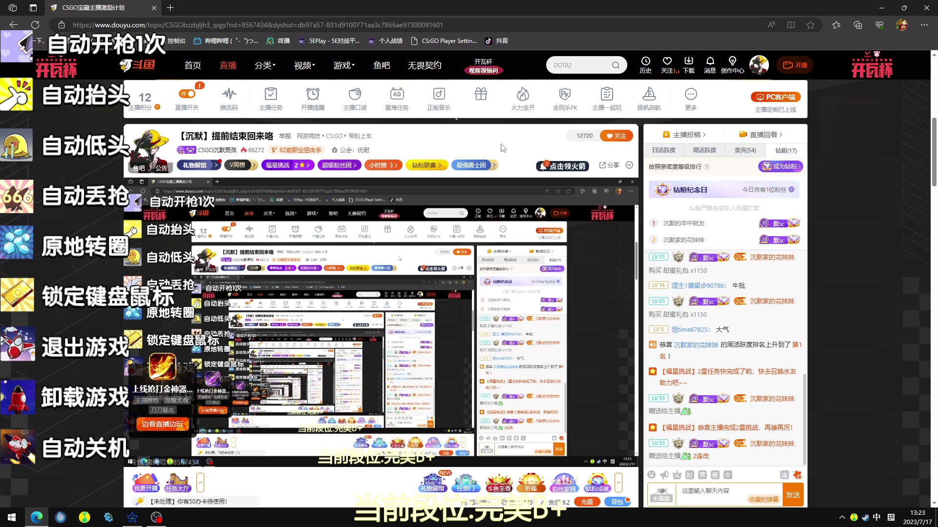Viewport: 938px width, 527px height.
Task: Click the DOTA2 search field
Action: coord(579,65)
